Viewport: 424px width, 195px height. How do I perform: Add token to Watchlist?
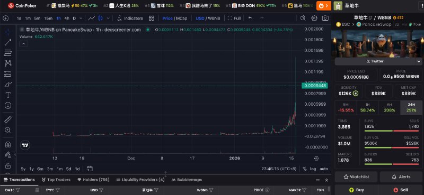[356, 177]
